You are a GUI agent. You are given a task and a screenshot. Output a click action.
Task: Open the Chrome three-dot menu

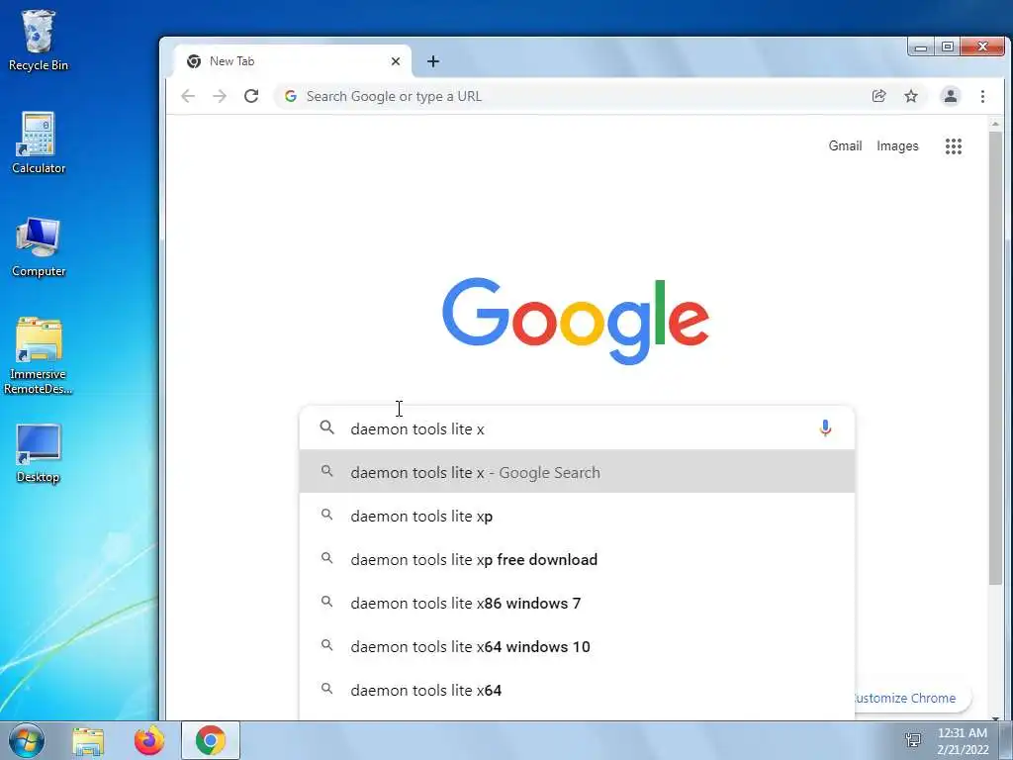982,96
